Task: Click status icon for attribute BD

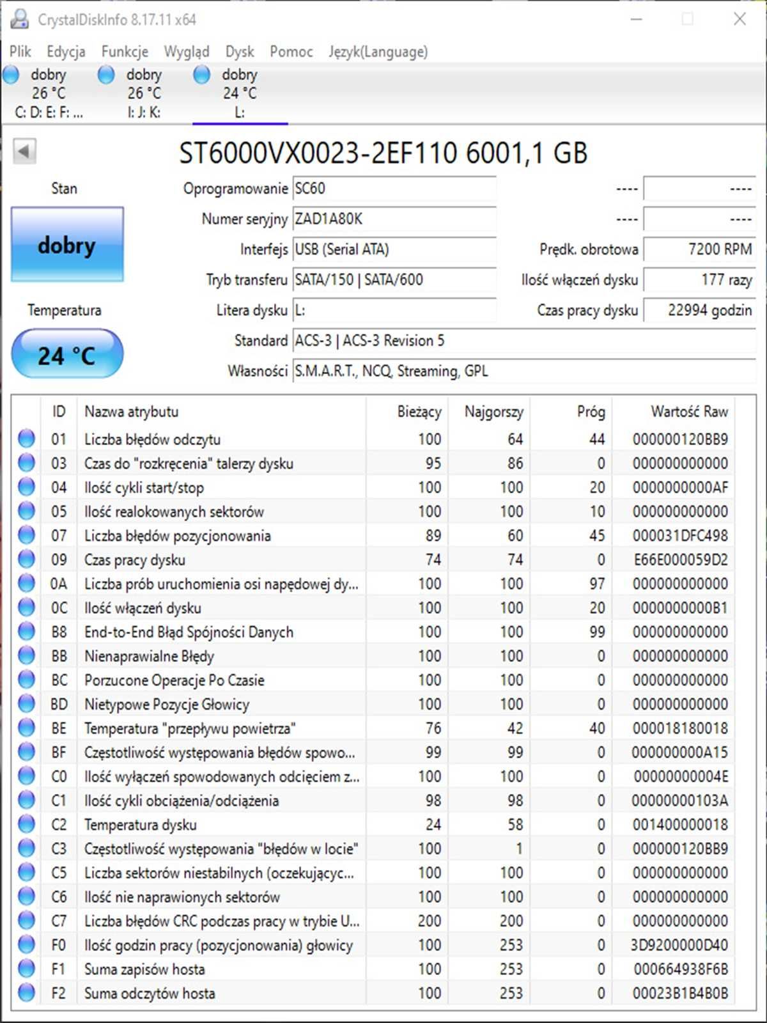Action: tap(26, 703)
